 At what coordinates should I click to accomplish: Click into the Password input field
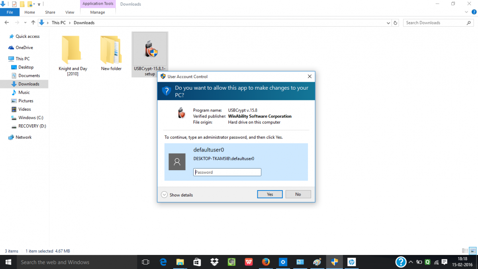tap(227, 172)
